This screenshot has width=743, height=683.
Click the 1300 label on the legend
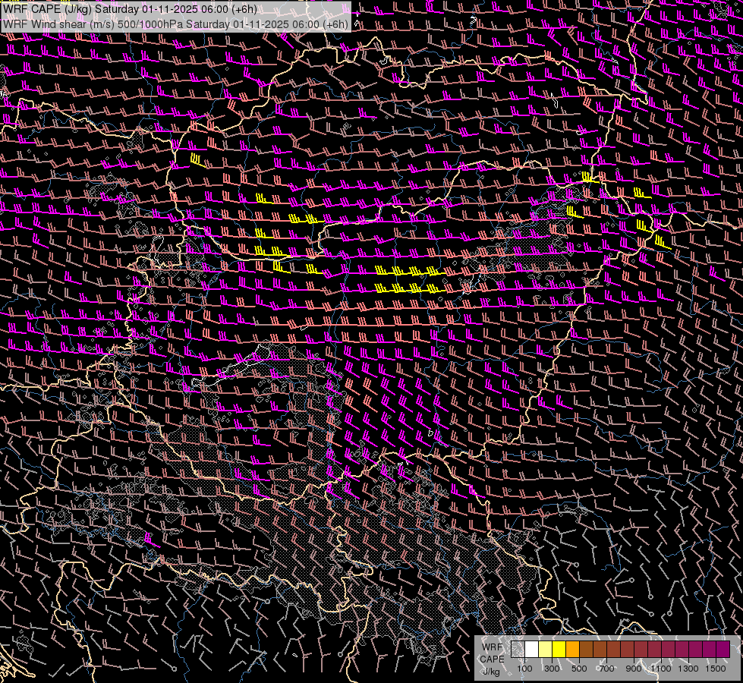coord(688,669)
